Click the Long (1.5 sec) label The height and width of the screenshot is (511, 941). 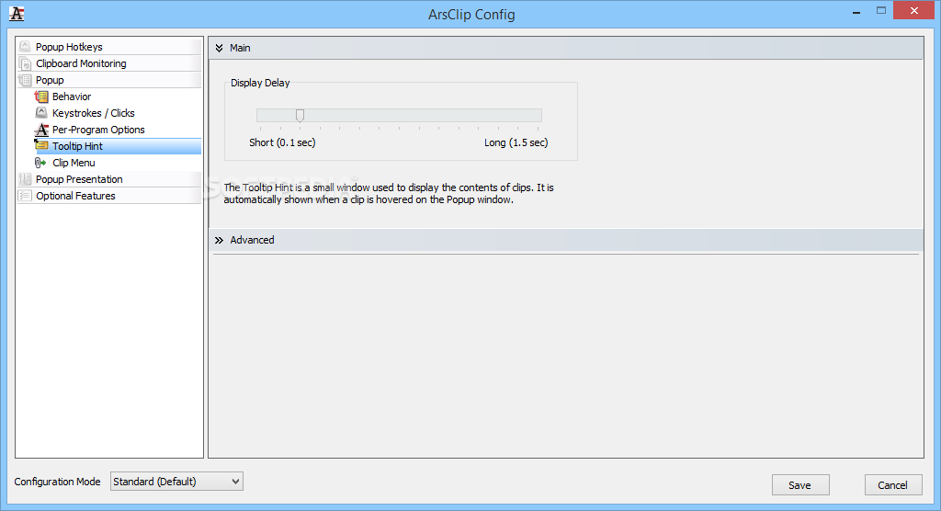pyautogui.click(x=516, y=142)
